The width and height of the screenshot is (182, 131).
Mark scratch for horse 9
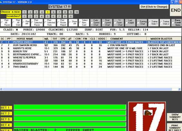click(x=71, y=16)
